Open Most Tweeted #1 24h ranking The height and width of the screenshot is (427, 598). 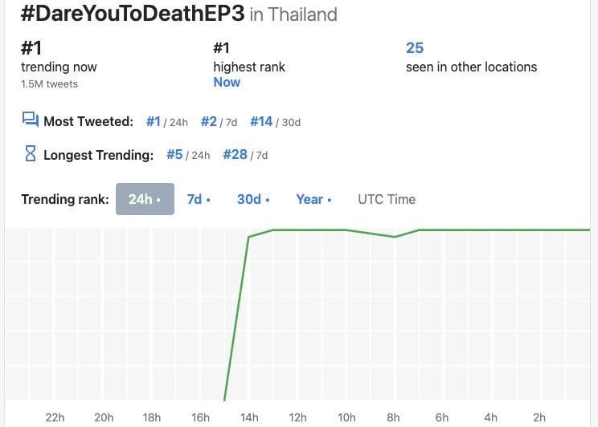pyautogui.click(x=154, y=121)
